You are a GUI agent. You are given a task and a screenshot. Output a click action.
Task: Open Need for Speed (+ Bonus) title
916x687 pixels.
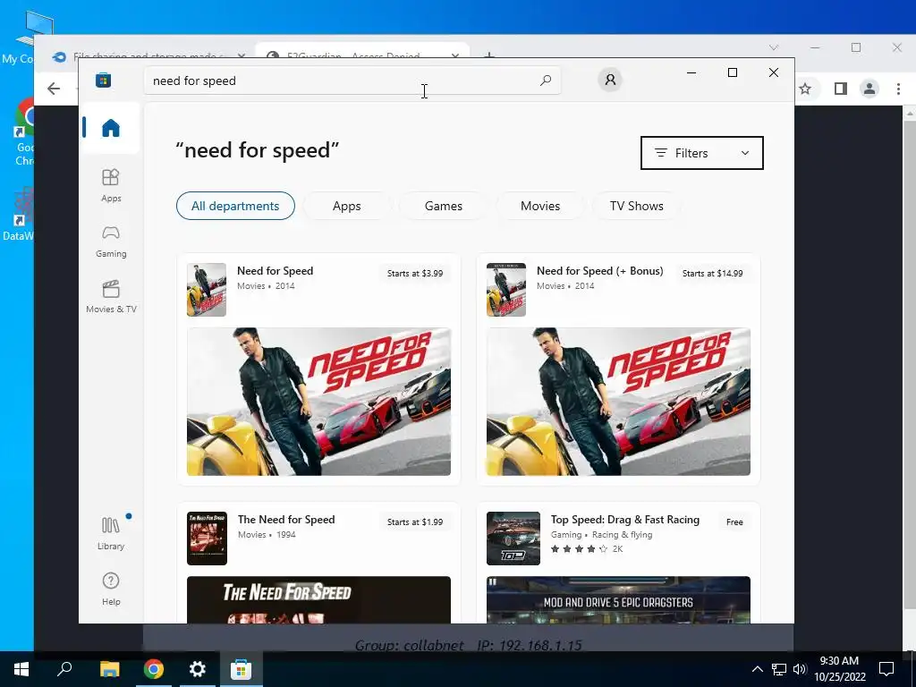[600, 270]
